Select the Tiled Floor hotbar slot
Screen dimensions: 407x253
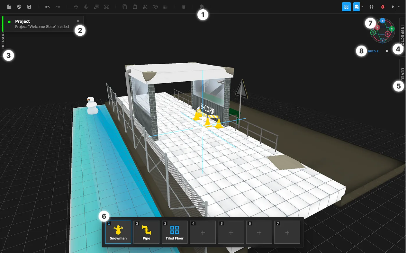pyautogui.click(x=175, y=232)
